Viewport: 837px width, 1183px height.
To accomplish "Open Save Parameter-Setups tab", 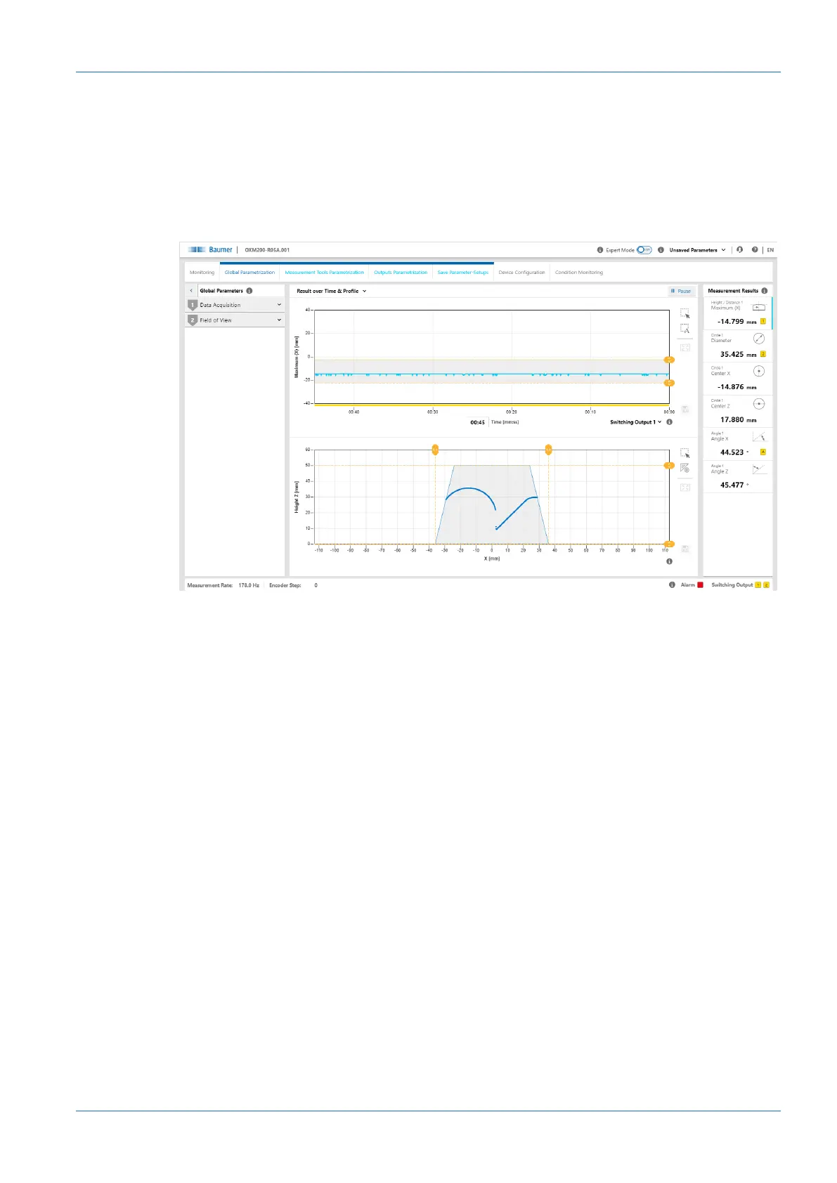I will 463,273.
